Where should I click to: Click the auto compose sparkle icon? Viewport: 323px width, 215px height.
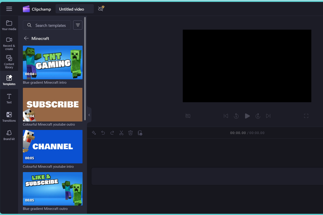pyautogui.click(x=94, y=133)
